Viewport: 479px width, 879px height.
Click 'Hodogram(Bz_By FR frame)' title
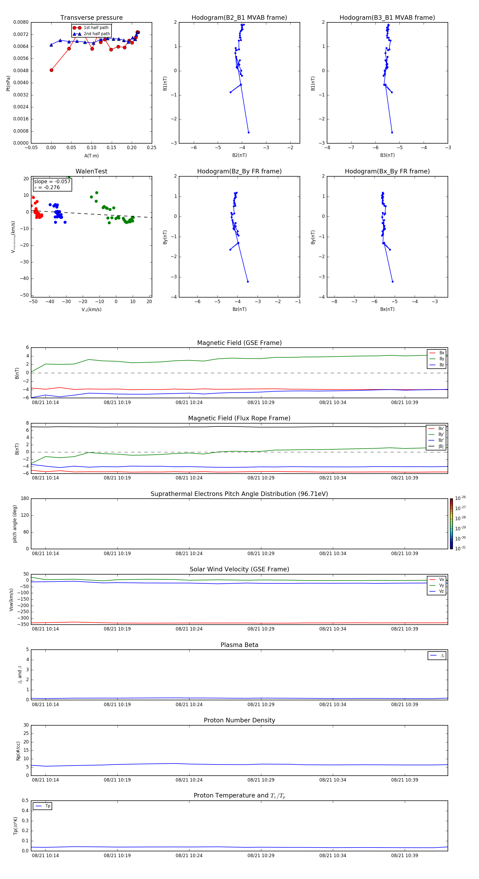(x=239, y=171)
